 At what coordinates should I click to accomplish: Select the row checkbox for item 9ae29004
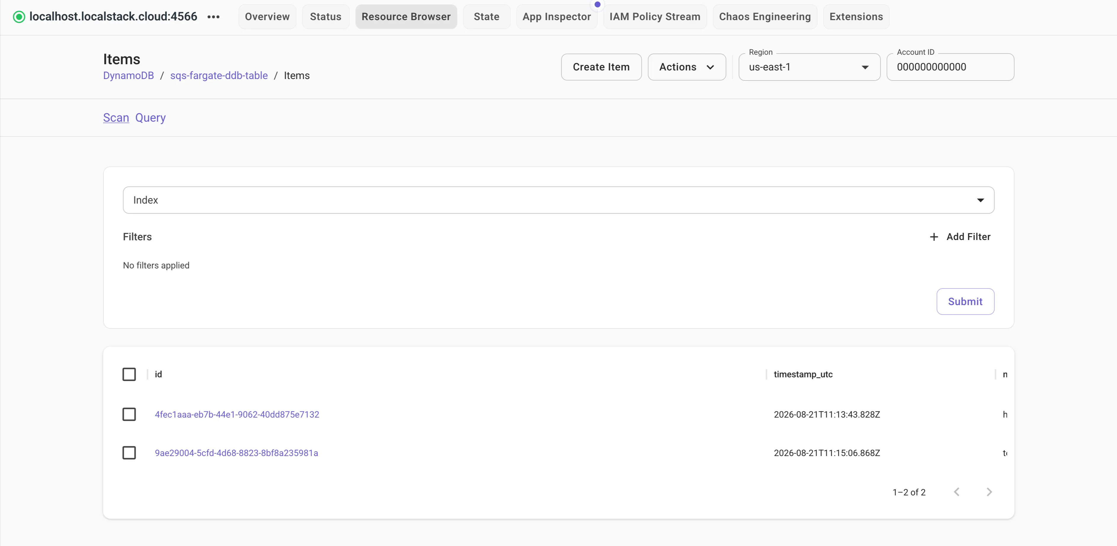[x=129, y=453]
